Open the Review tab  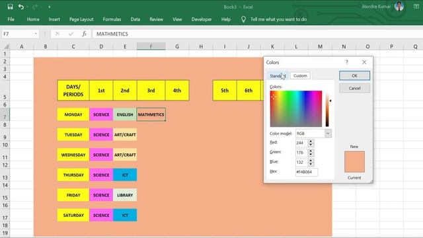156,19
